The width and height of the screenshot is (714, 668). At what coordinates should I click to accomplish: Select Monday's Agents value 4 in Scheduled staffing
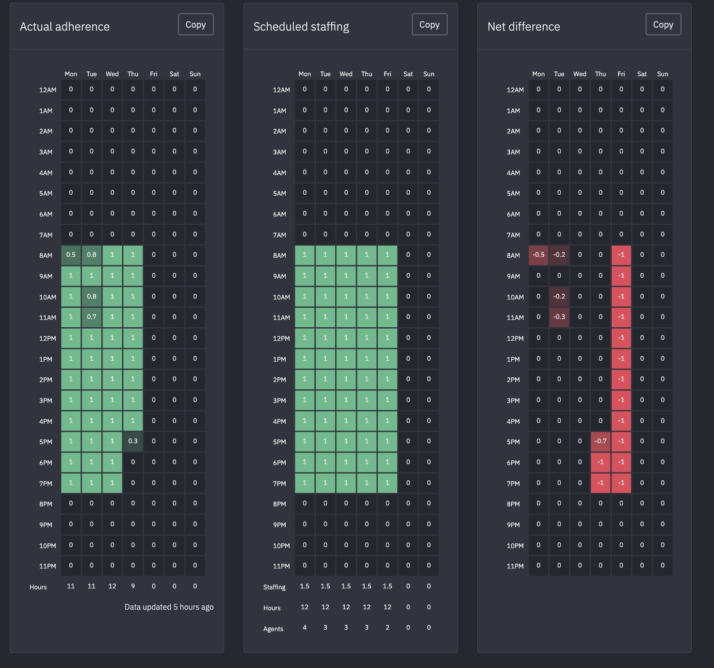(x=305, y=628)
